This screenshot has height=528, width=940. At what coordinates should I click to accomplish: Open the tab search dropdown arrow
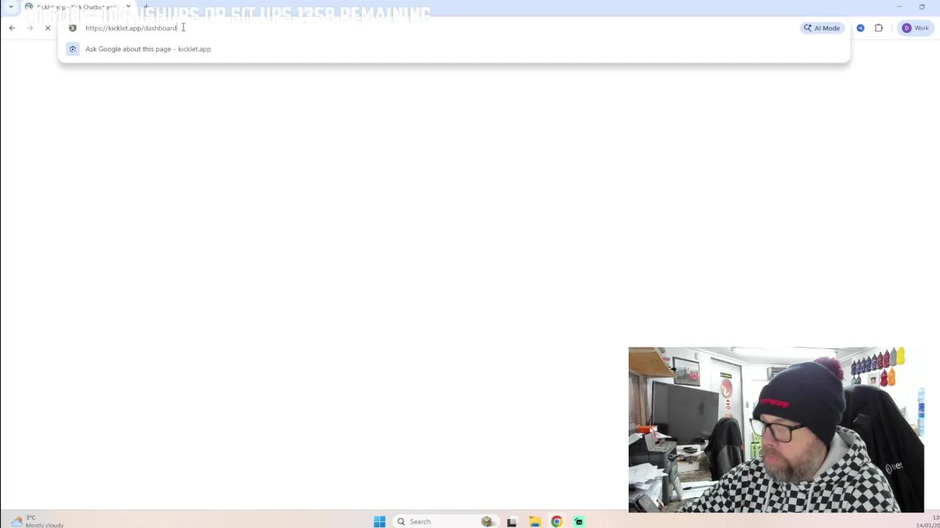[11, 7]
